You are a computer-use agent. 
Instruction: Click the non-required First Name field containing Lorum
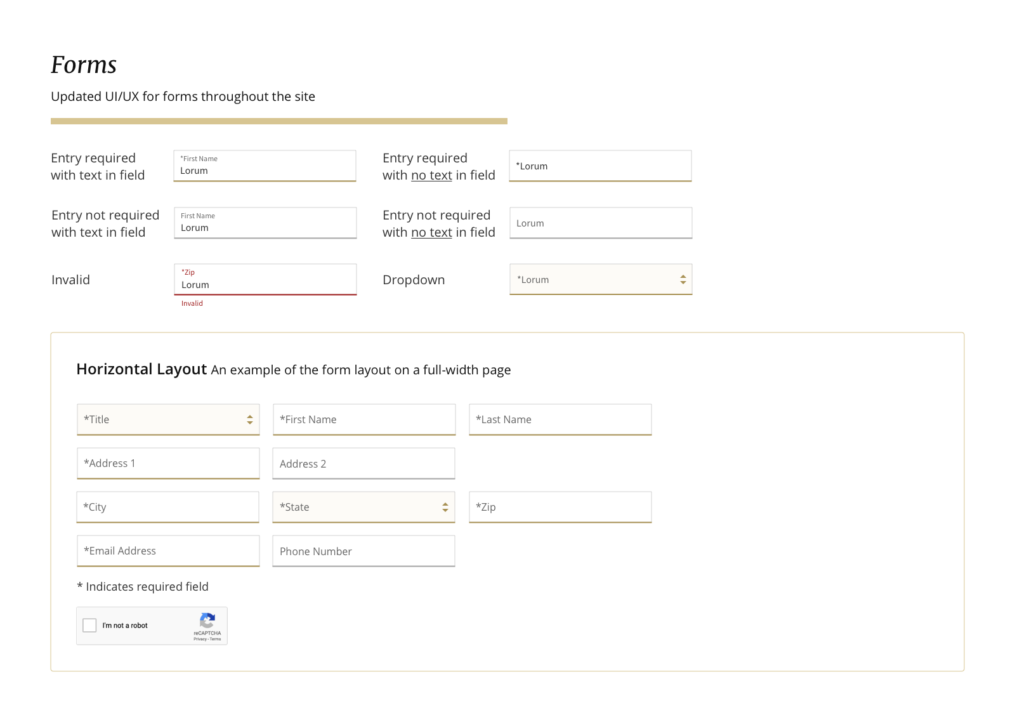tap(265, 223)
